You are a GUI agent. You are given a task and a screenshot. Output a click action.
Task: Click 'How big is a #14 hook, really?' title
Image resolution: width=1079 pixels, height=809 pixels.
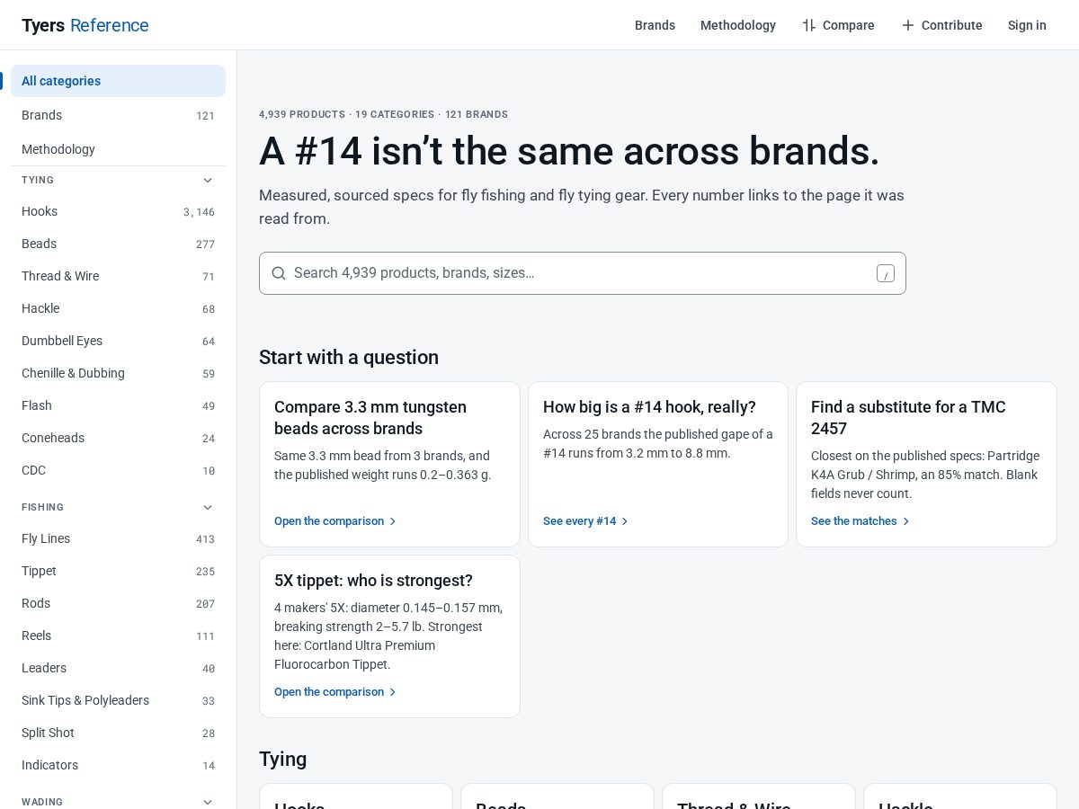(649, 407)
